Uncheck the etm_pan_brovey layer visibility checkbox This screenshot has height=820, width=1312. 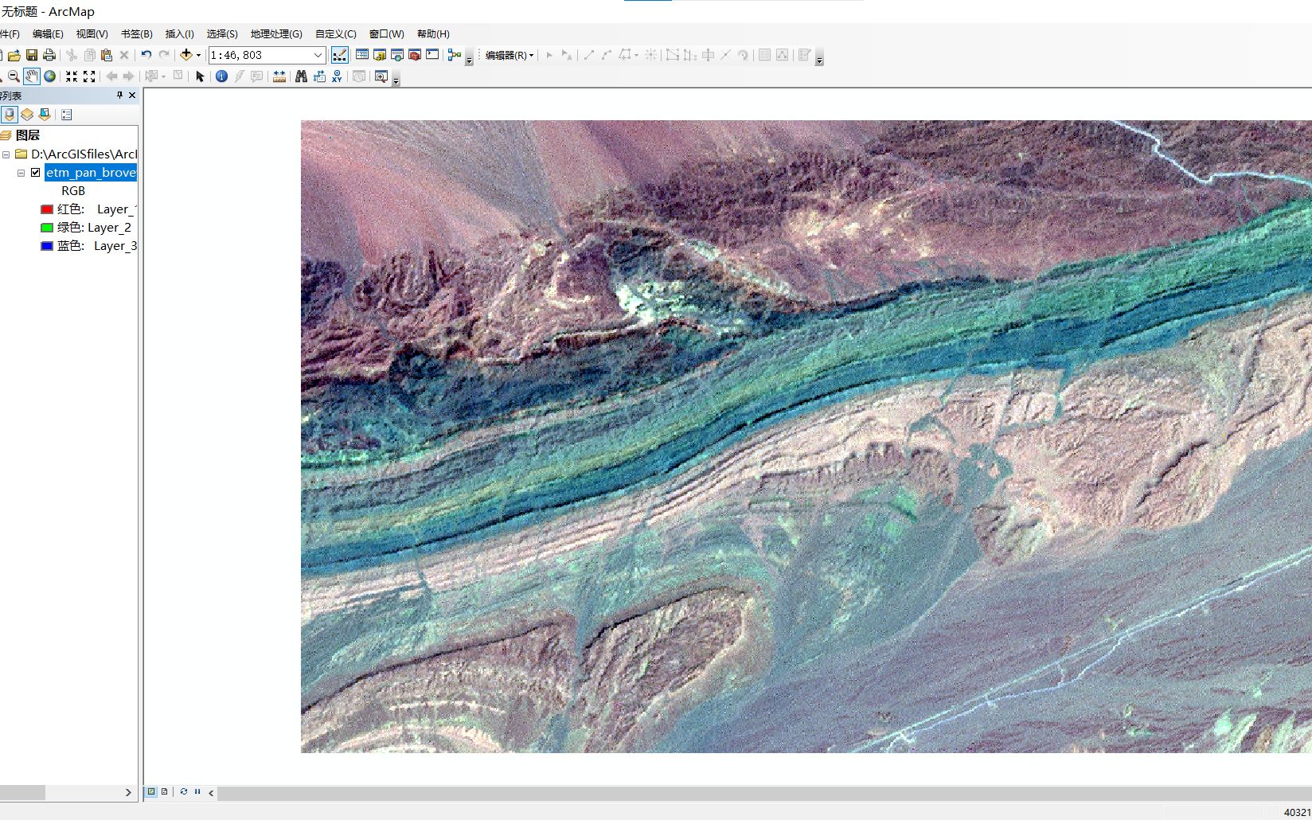[x=36, y=172]
